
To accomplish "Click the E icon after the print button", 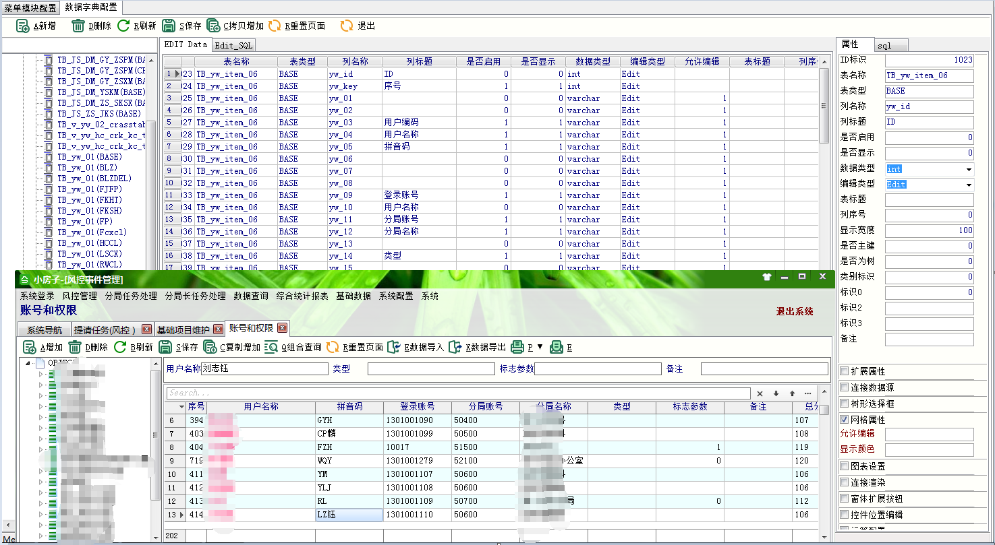I will (x=557, y=348).
